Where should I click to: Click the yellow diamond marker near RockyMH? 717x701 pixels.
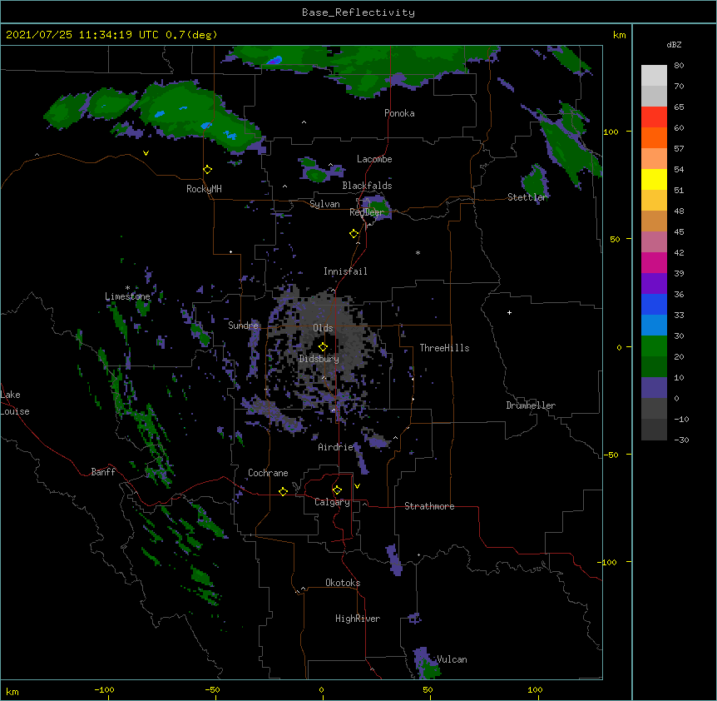[x=207, y=170]
